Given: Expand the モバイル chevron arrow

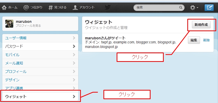Looking at the screenshot, I should (74, 55).
